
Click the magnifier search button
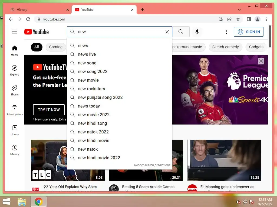pos(181,32)
